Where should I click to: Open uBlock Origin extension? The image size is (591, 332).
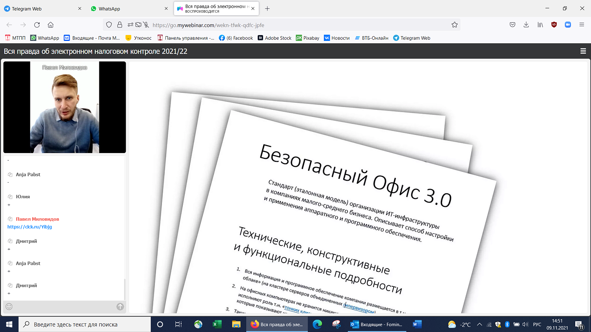pyautogui.click(x=554, y=25)
